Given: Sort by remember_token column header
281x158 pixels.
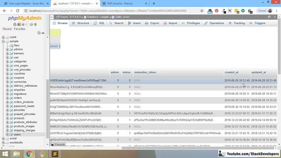Looking at the screenshot, I should tap(145, 72).
